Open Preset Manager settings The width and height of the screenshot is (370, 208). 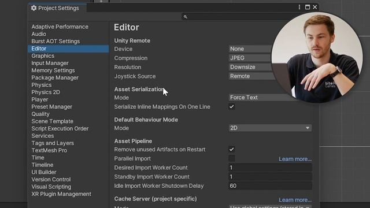tap(51, 107)
